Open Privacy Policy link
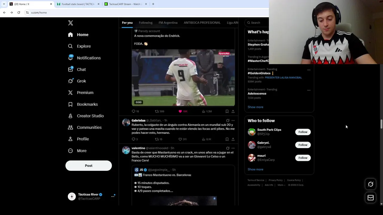Image resolution: width=383 pixels, height=215 pixels. click(x=276, y=180)
